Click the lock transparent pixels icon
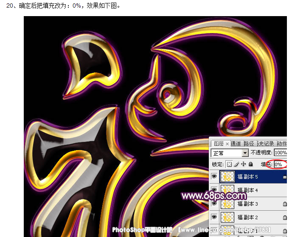292x237 pixels. (230, 164)
